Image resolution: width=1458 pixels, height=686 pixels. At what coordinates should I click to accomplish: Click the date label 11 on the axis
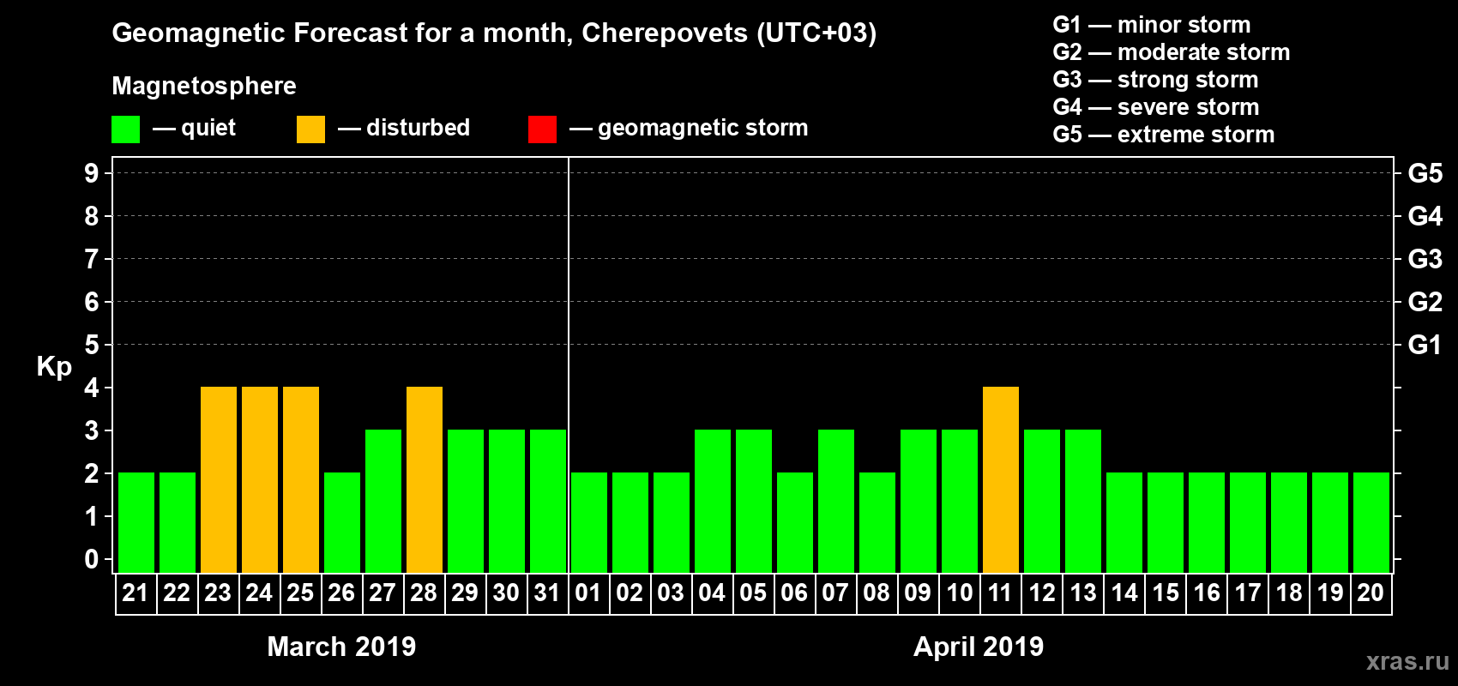(1000, 593)
